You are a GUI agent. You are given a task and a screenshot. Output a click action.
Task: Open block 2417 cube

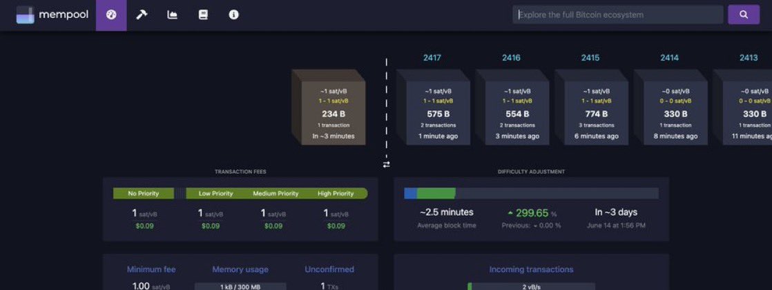pyautogui.click(x=433, y=107)
